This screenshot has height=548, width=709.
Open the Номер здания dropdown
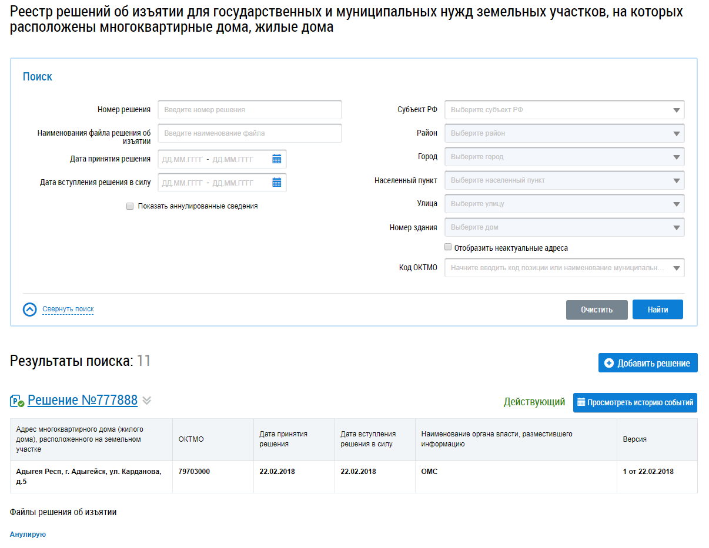(x=564, y=227)
